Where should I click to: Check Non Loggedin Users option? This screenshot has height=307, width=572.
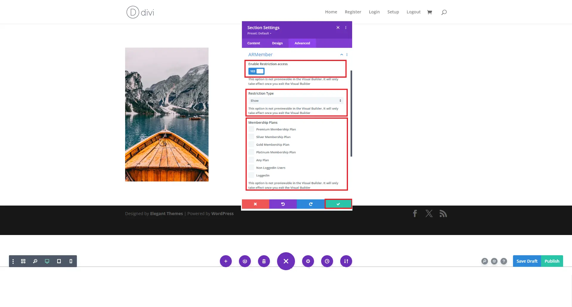(x=251, y=167)
